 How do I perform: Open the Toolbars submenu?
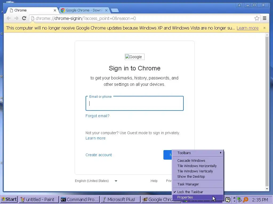[198, 153]
